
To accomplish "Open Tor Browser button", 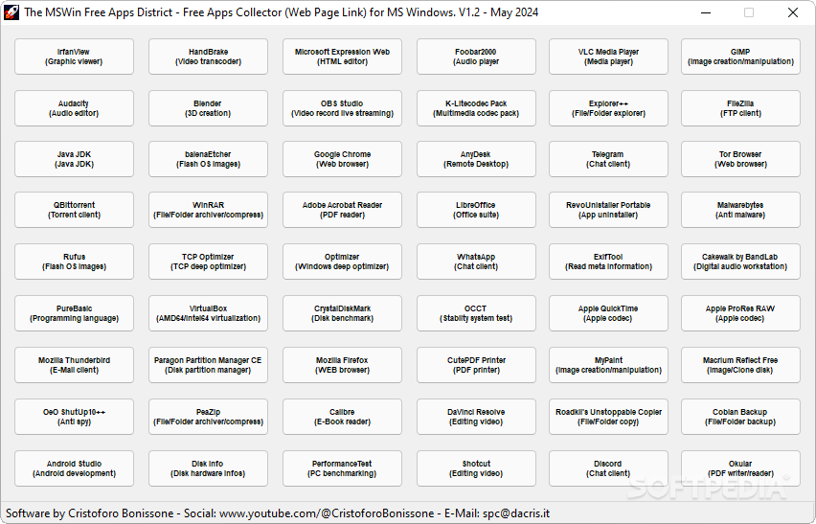I will tap(740, 159).
